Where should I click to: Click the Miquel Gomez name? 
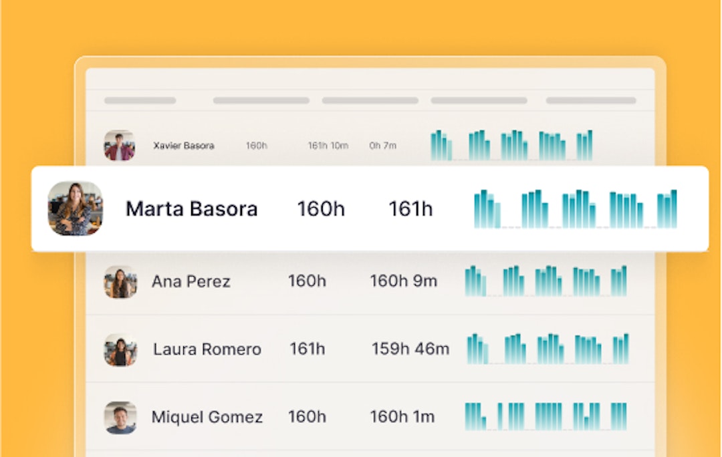coord(207,418)
